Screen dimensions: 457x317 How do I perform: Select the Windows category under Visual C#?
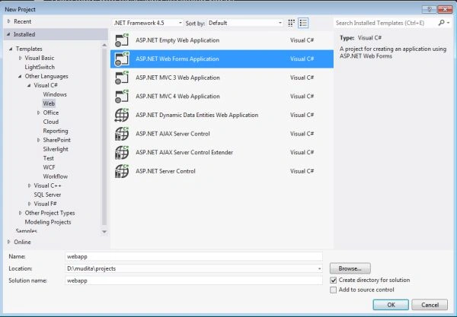(55, 94)
